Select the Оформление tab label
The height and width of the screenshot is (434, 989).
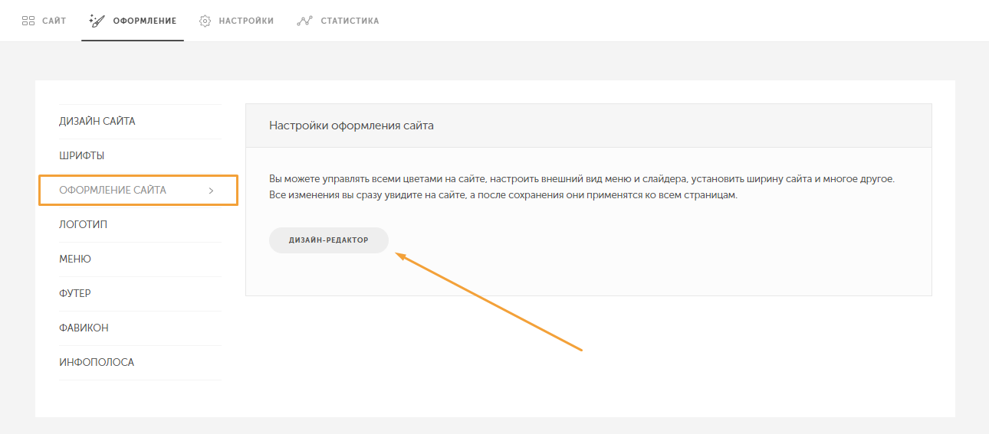point(144,21)
